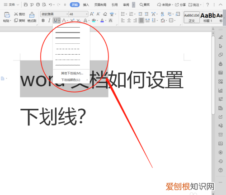Choose 其他下划线(M)... menu entry

point(71,73)
